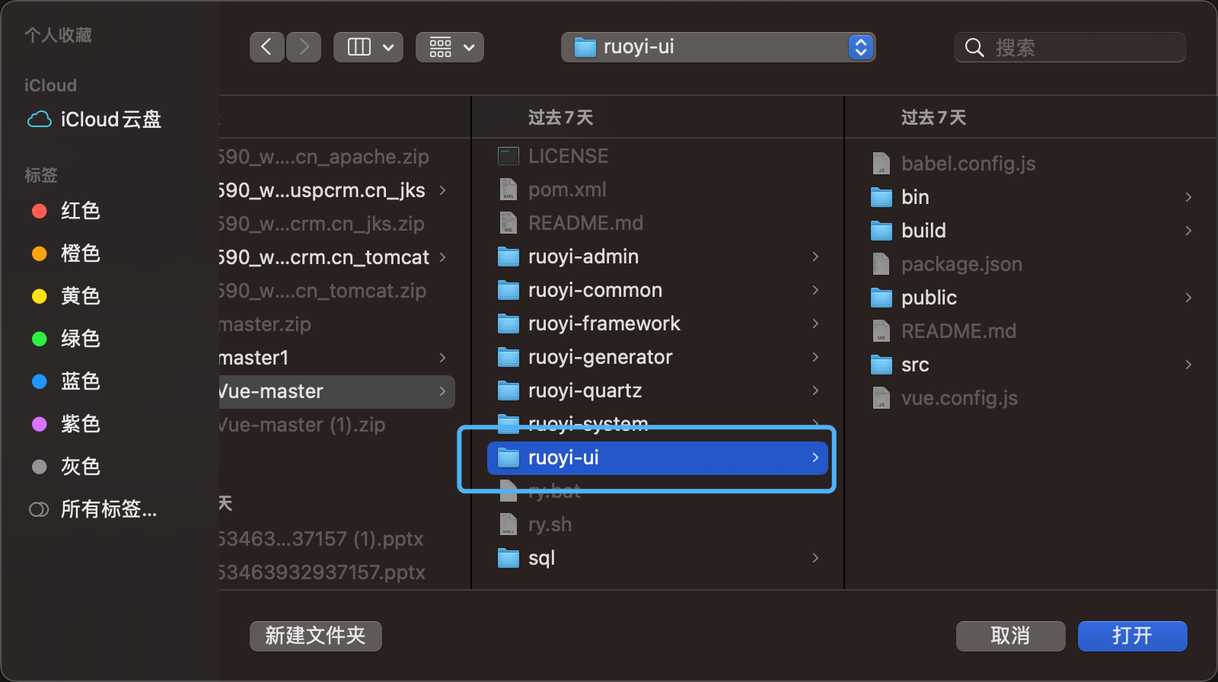Select the ruoyi-admin folder
The image size is (1218, 682).
coord(583,257)
